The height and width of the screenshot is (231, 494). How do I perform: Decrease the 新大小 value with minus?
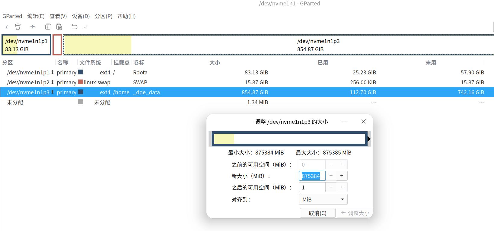[x=331, y=176]
